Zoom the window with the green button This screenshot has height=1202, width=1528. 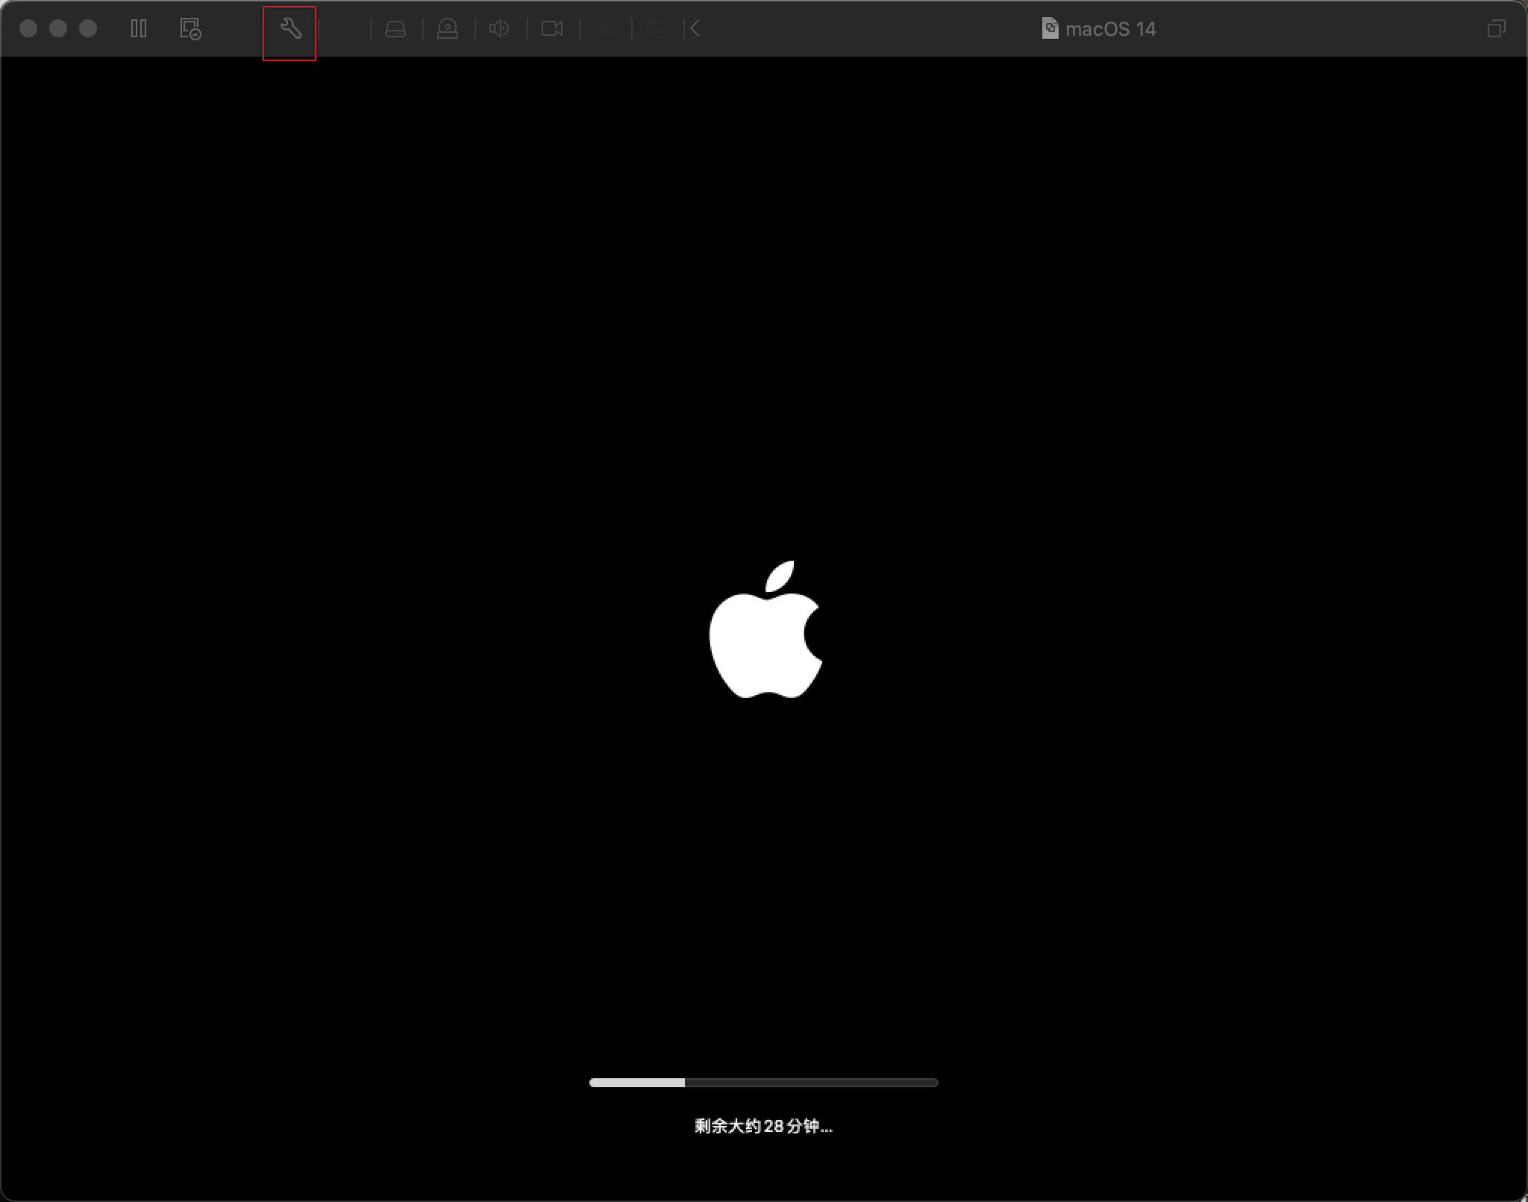point(87,29)
